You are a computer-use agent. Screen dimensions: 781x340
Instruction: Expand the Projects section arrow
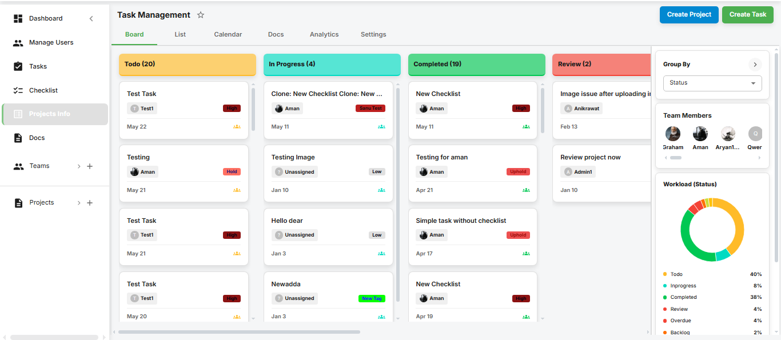point(79,203)
